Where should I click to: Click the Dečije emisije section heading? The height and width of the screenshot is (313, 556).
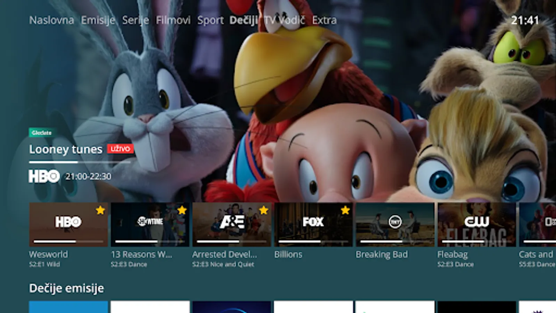point(66,288)
